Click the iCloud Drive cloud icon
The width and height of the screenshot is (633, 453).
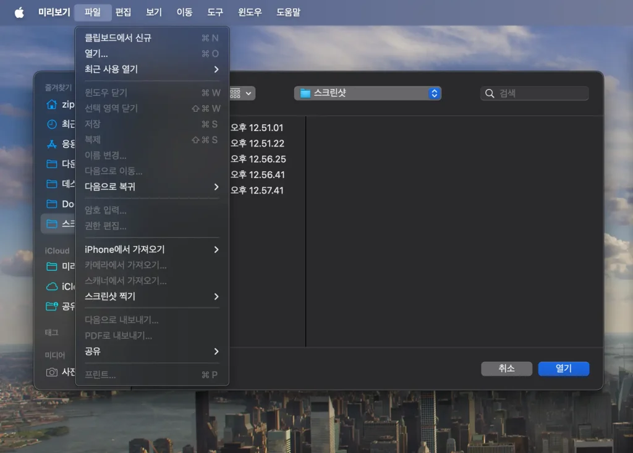pyautogui.click(x=52, y=286)
